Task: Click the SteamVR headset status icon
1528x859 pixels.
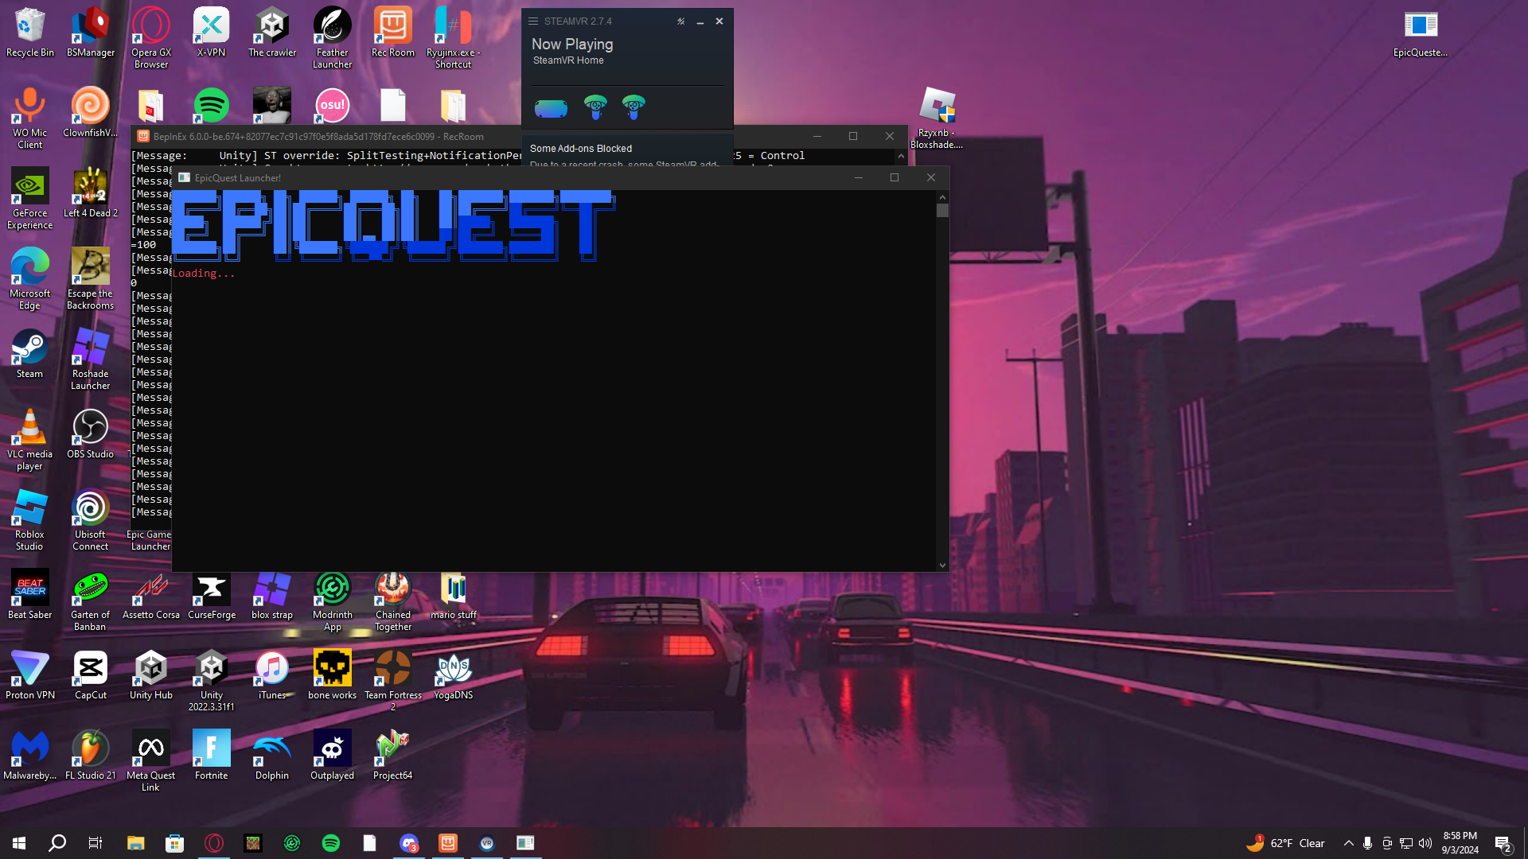Action: pos(551,108)
